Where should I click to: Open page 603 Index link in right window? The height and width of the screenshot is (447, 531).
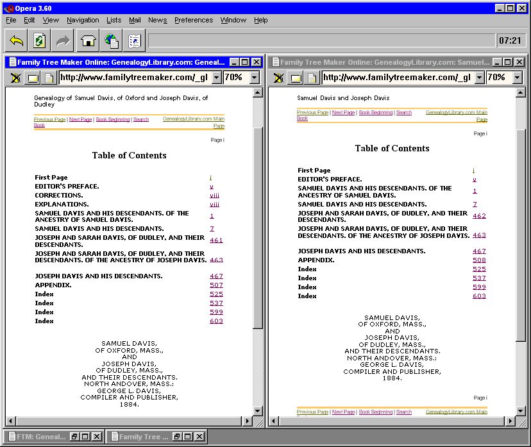[x=479, y=296]
